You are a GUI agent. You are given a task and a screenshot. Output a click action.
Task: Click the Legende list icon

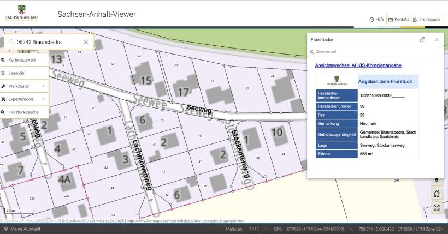pos(3,73)
